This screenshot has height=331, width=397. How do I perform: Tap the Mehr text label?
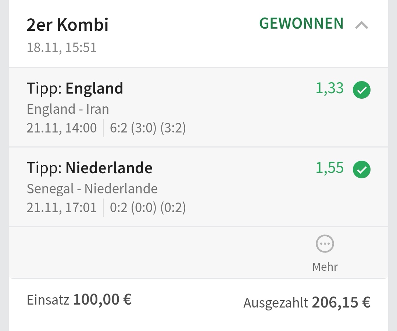pyautogui.click(x=325, y=266)
